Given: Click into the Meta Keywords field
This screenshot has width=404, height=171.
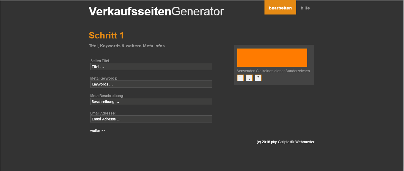Looking at the screenshot, I should (x=151, y=84).
